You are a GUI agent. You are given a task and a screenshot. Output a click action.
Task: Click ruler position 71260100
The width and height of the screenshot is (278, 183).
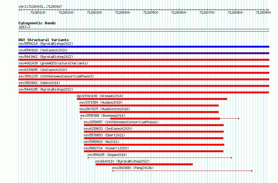[x=38, y=12]
